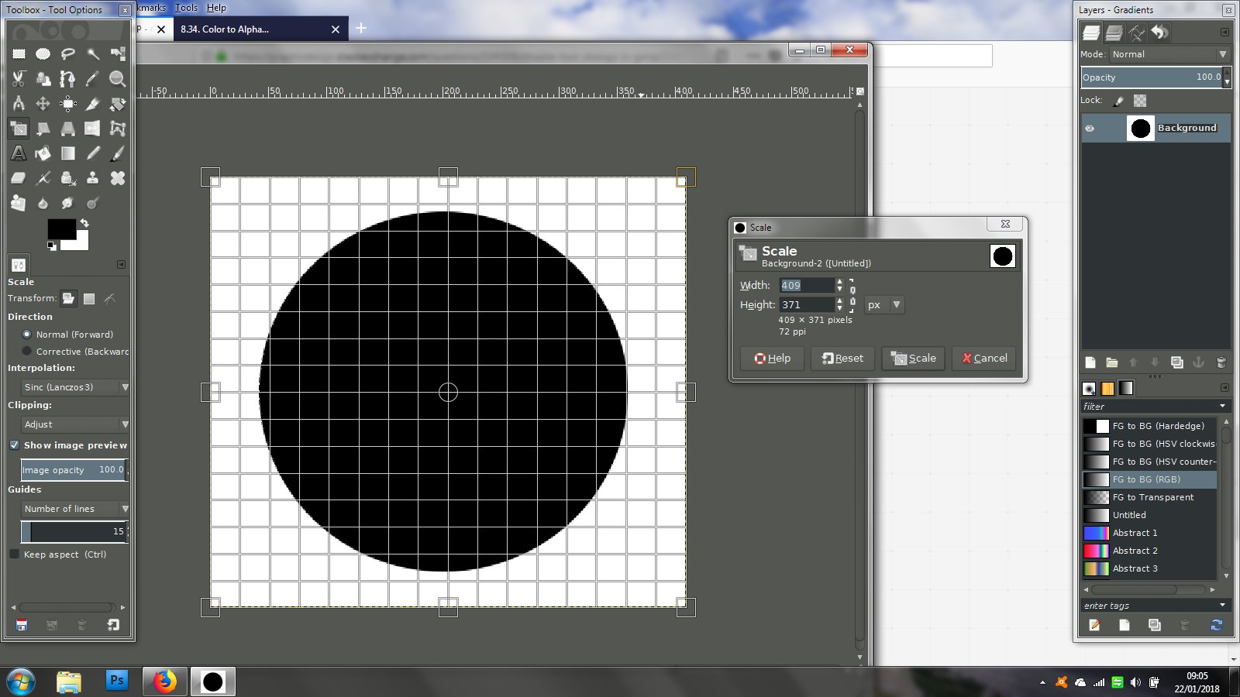1240x697 pixels.
Task: Select the Perspective tool
Action: (68, 129)
